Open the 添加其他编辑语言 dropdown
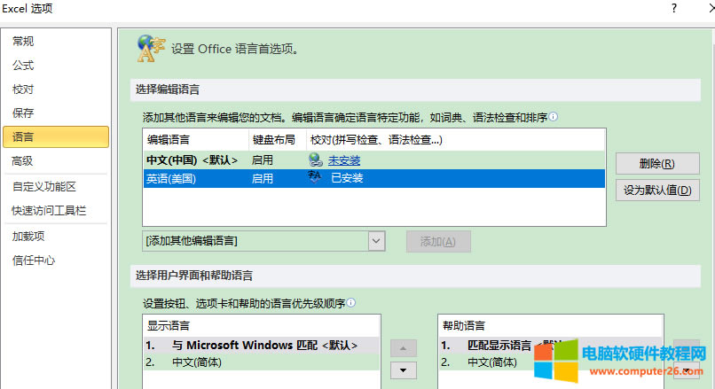715x389 pixels. [376, 241]
